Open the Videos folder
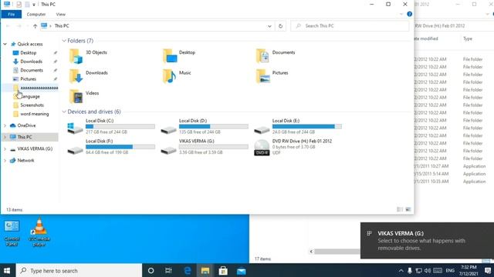Screen dimensions: 494x277 tap(84, 97)
